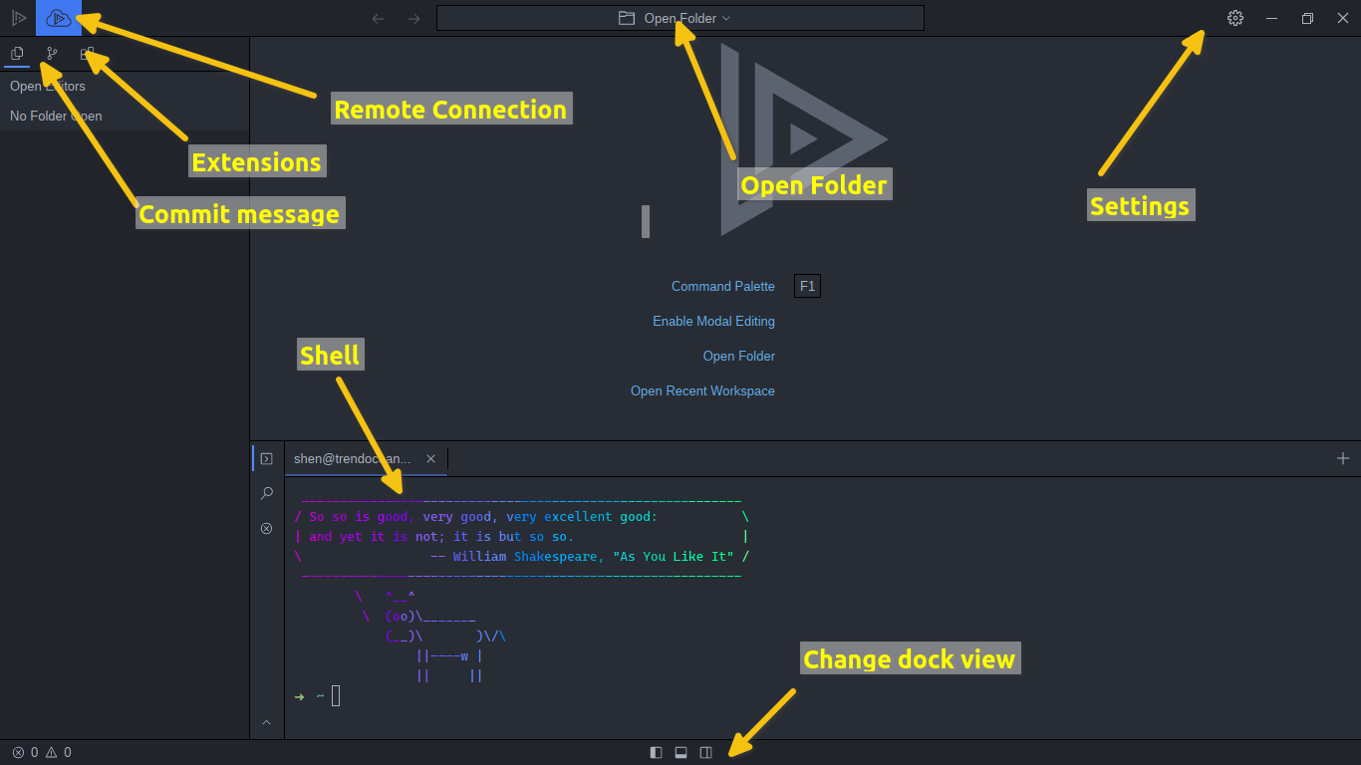The image size is (1361, 765).
Task: Open the file explorer panel in sidebar
Action: [x=17, y=54]
